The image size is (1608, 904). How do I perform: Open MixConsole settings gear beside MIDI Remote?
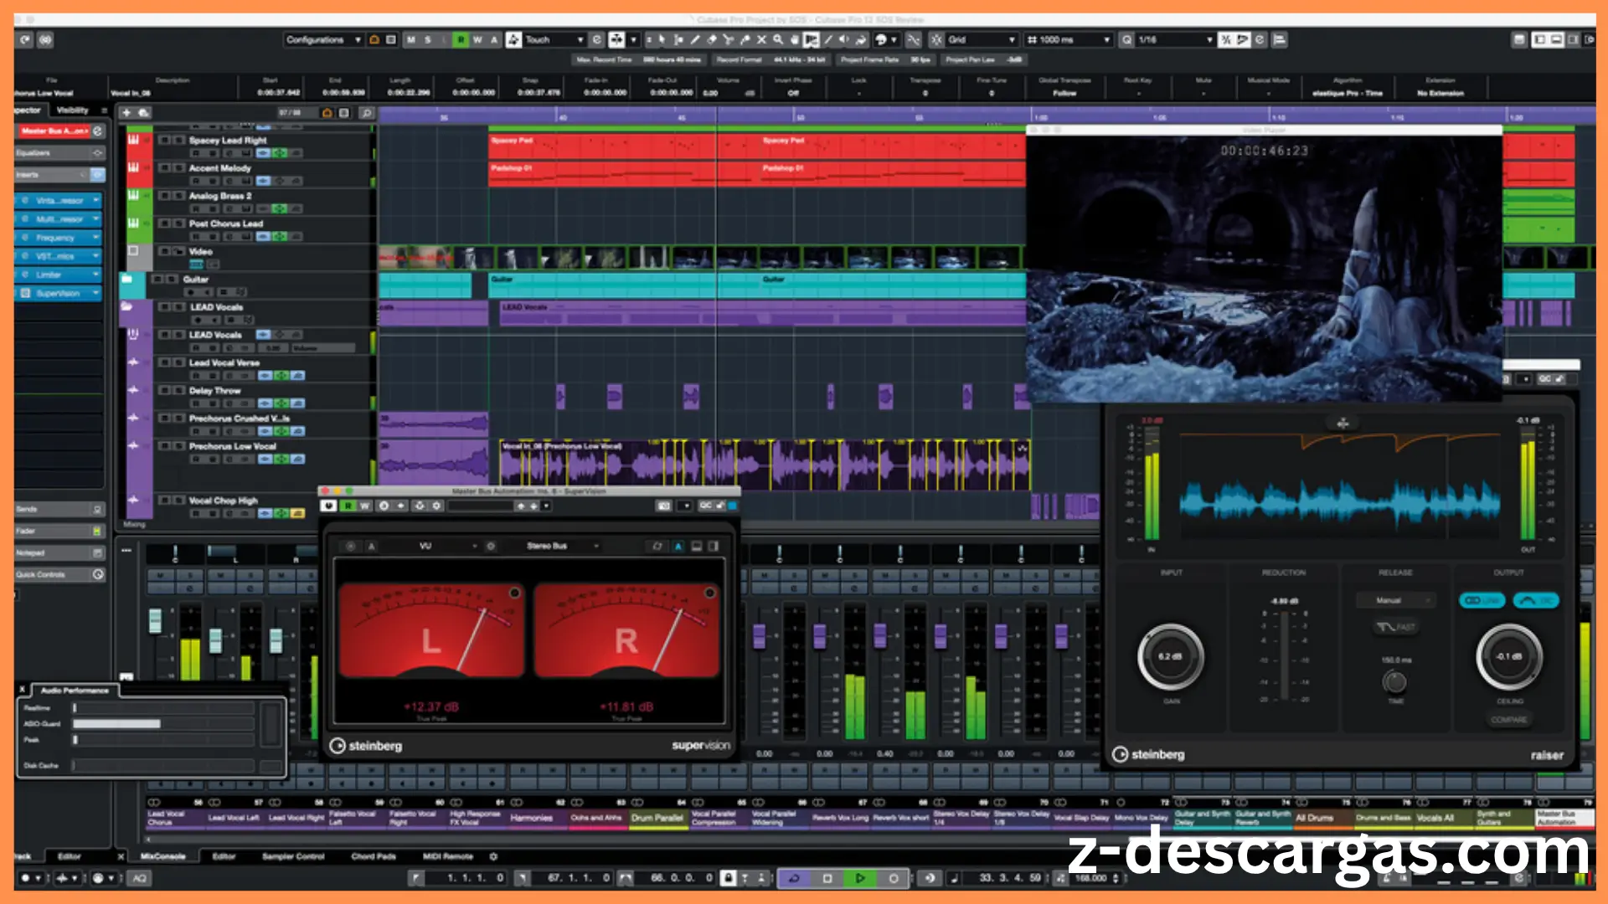pos(493,856)
